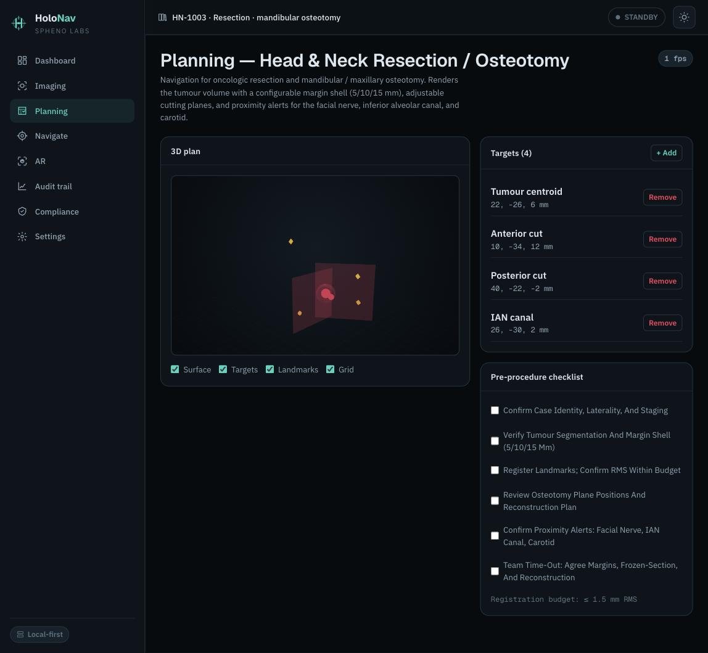Remove the IAN canal target

click(x=662, y=323)
